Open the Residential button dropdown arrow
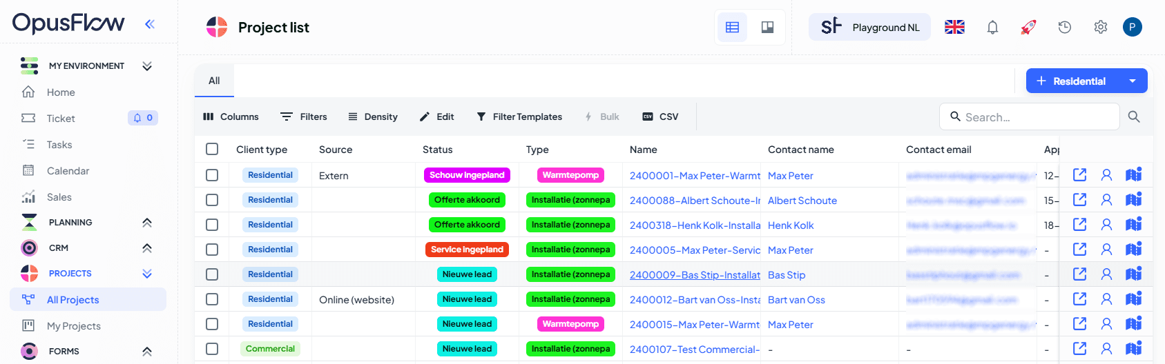This screenshot has height=364, width=1165. (x=1133, y=81)
